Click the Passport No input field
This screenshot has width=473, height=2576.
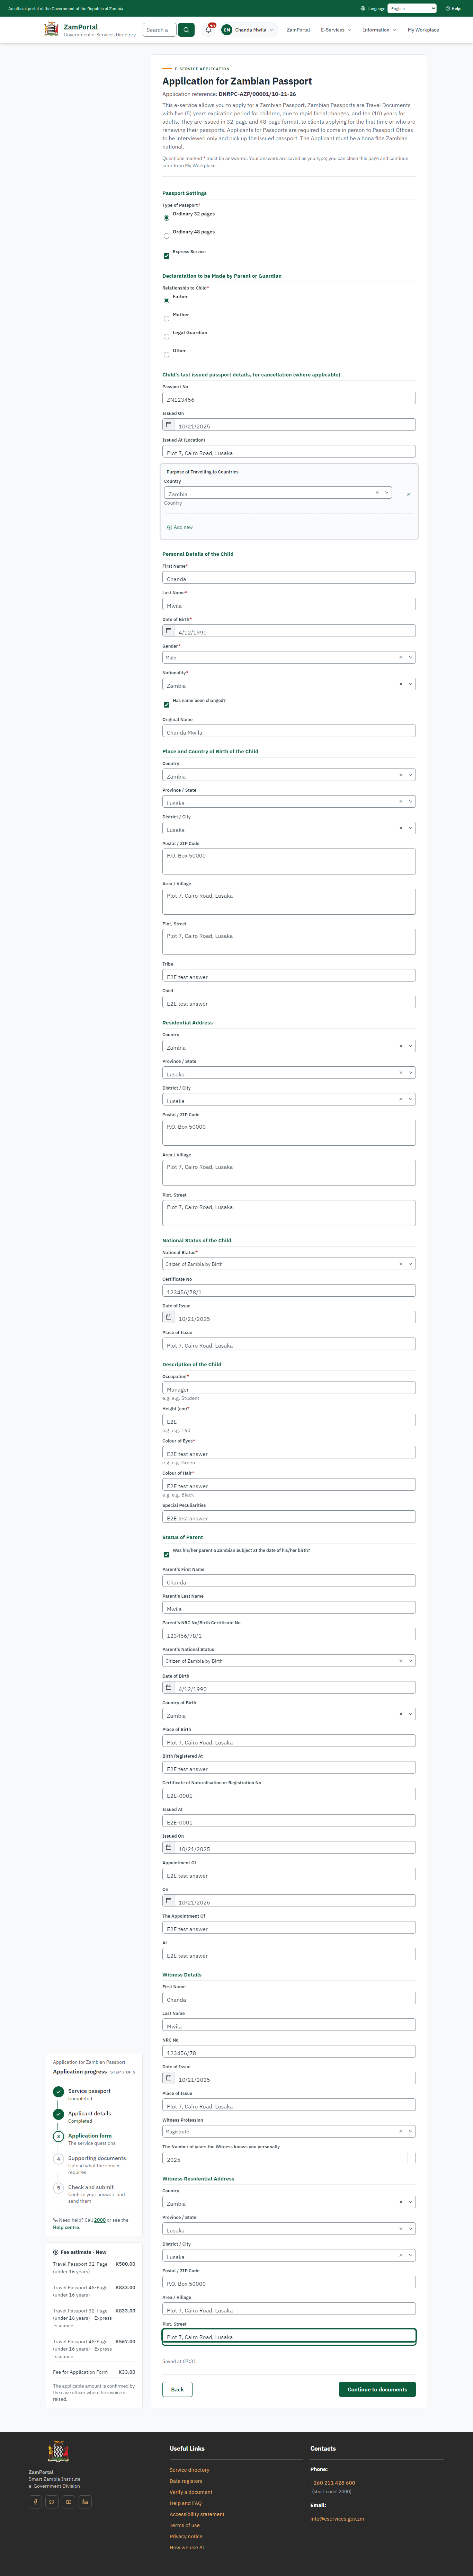289,398
